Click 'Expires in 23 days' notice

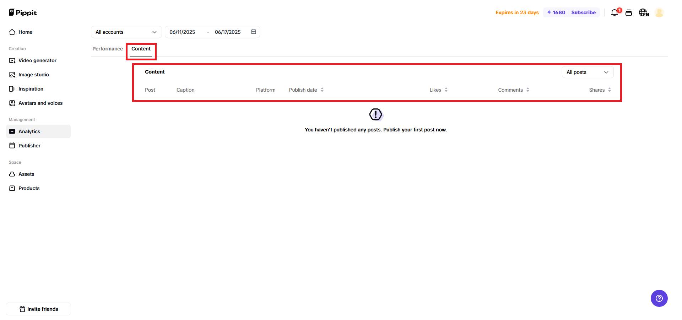coord(517,12)
